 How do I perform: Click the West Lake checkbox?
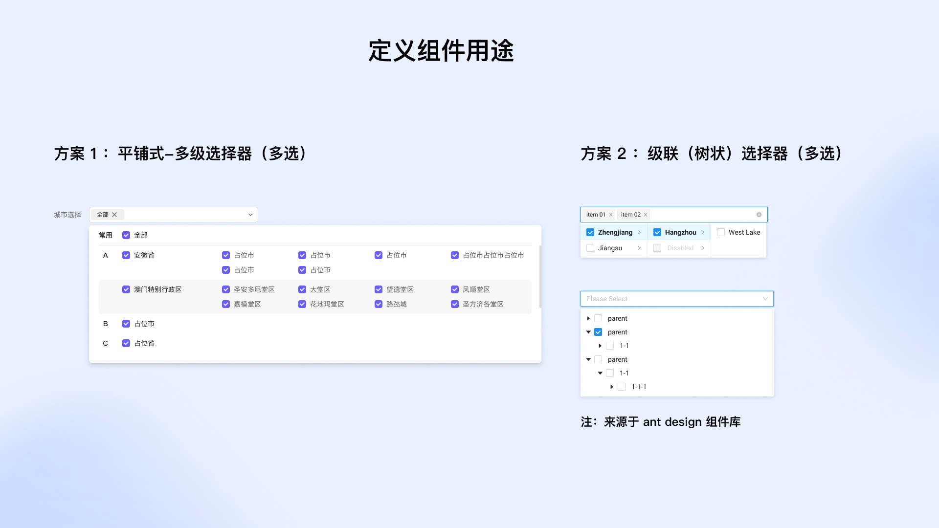pyautogui.click(x=720, y=232)
